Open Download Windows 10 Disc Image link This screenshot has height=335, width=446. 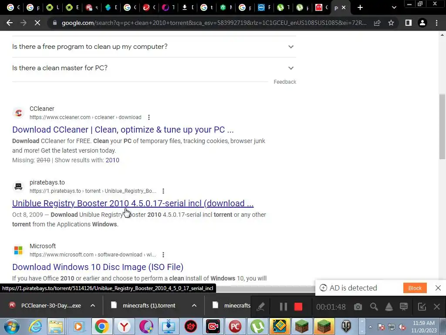[98, 267]
